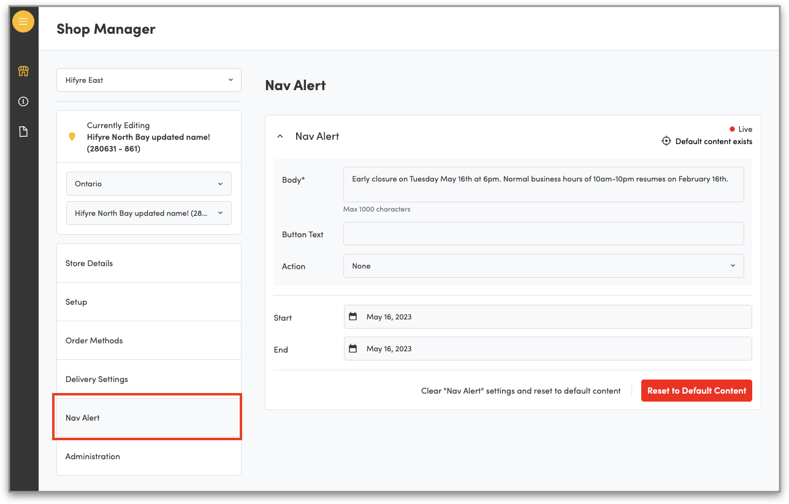Open the yellow hamburger menu
This screenshot has width=789, height=504.
tap(23, 22)
